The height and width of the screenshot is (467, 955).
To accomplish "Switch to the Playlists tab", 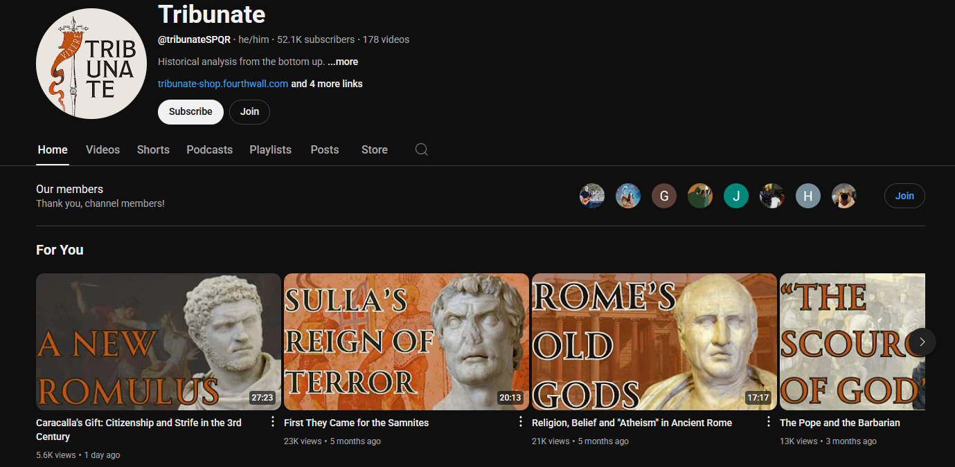I will coord(270,149).
